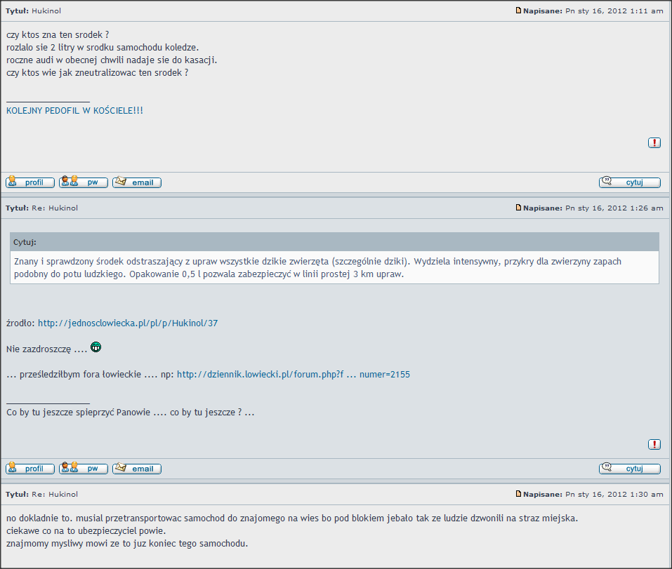Click the grinning smiley after "Nie zazdroszczę"
The height and width of the screenshot is (569, 672).
96,347
